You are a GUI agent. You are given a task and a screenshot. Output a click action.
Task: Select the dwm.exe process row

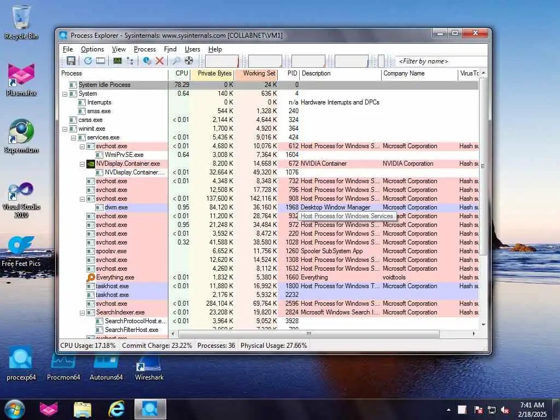click(269, 207)
